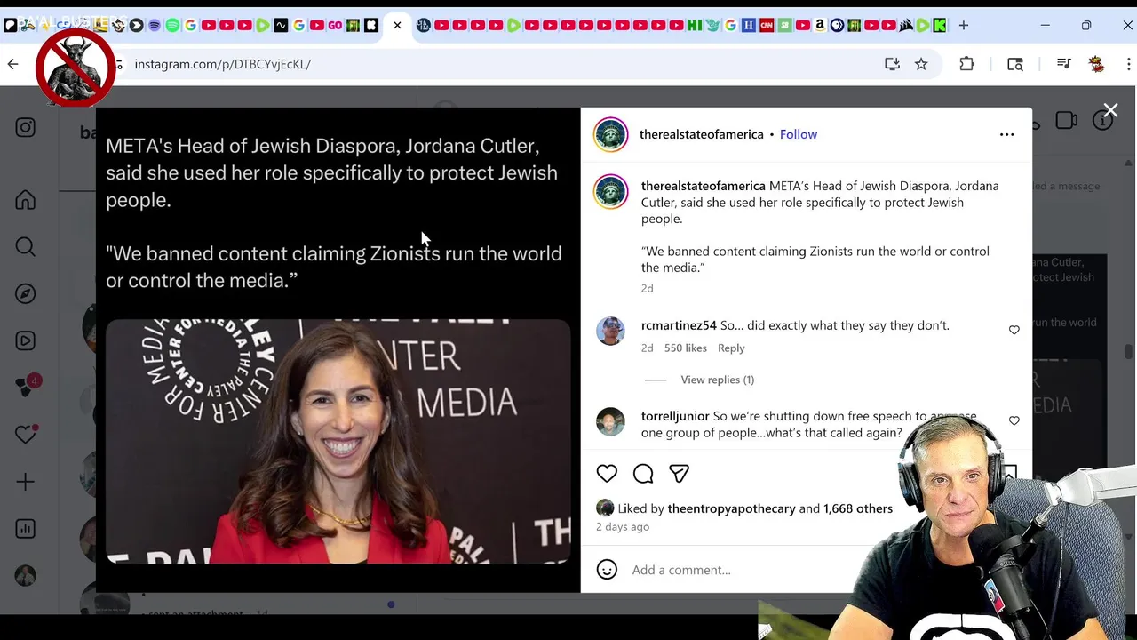Open Chrome's three-dot menu

pyautogui.click(x=1129, y=64)
